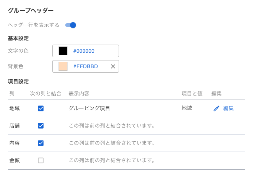Click the #FFDBBD background color value

(86, 66)
